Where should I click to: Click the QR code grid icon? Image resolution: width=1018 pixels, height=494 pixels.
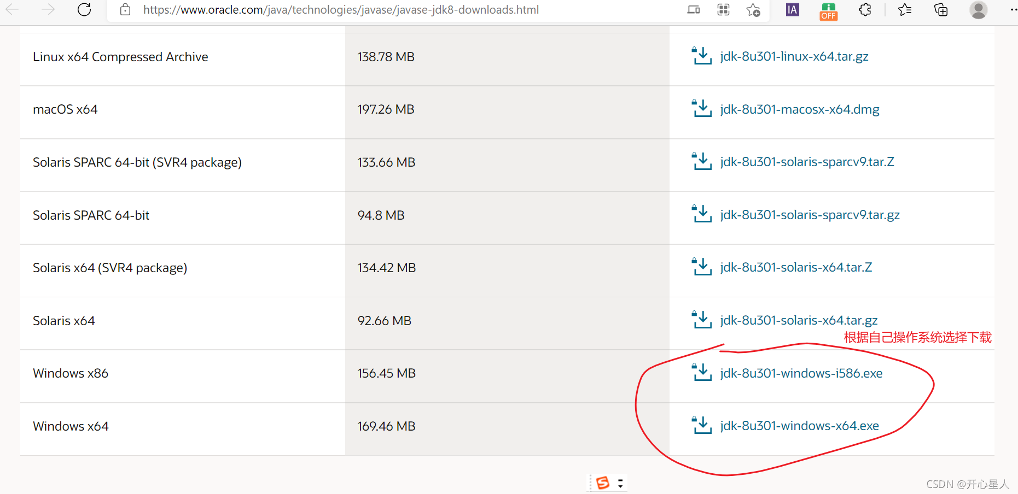[723, 9]
